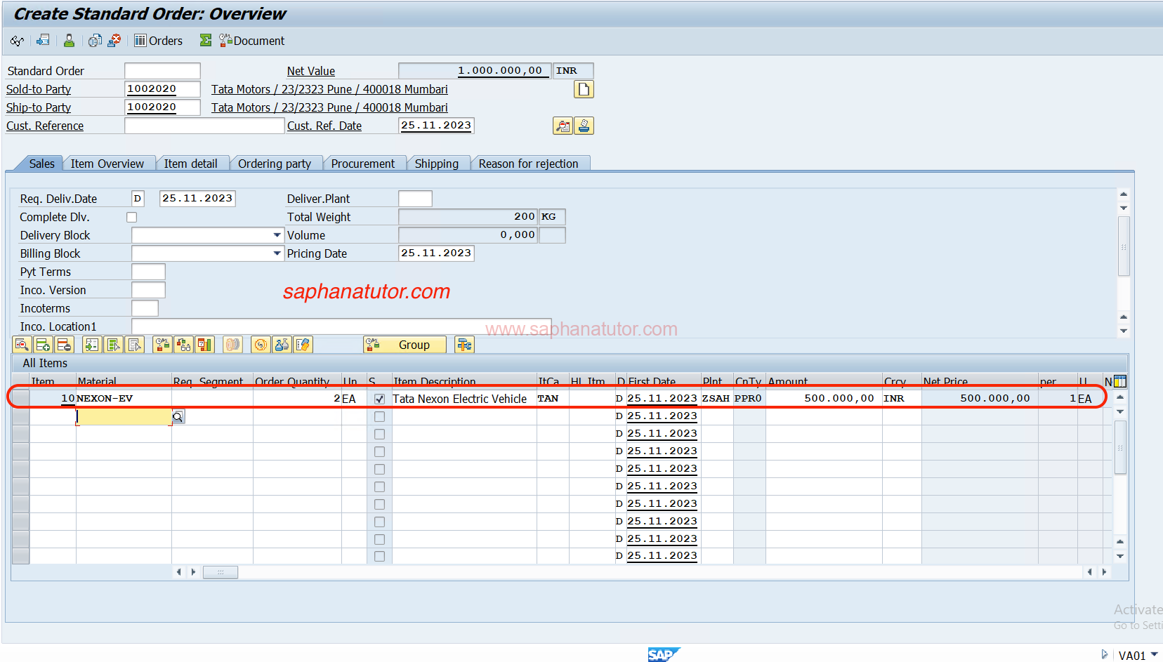Click the green sigma totals icon
Screen dimensions: 1163x662
click(206, 41)
